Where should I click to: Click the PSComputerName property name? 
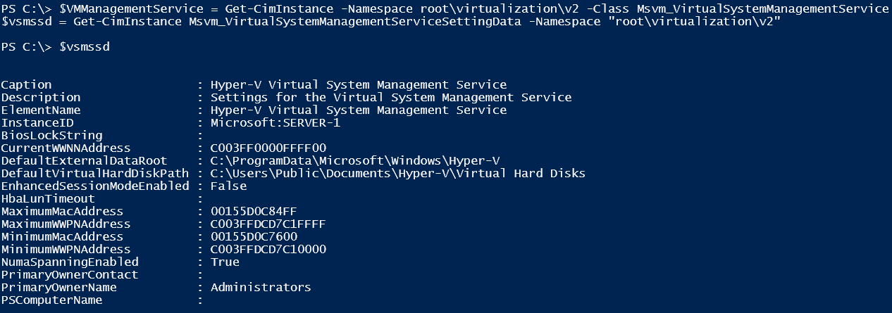51,300
